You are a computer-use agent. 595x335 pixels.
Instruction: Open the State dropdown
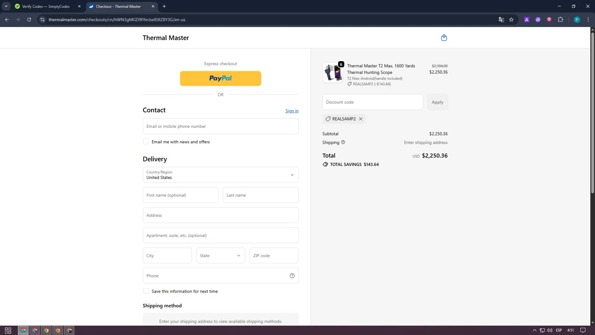pyautogui.click(x=221, y=256)
